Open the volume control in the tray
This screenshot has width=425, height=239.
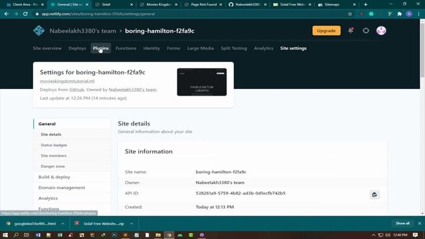[388, 235]
